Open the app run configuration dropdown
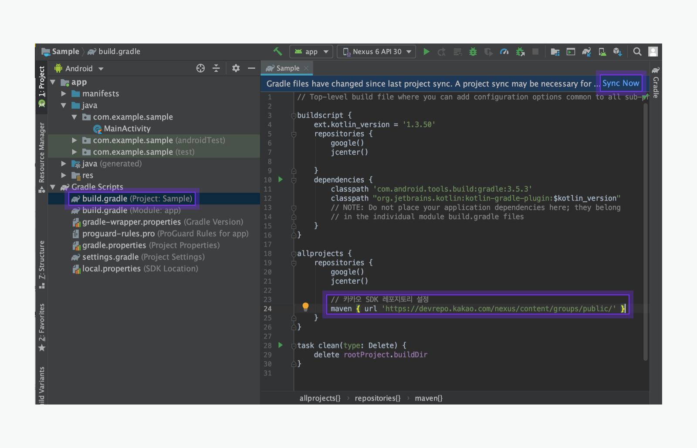Viewport: 697px width, 448px height. 311,52
